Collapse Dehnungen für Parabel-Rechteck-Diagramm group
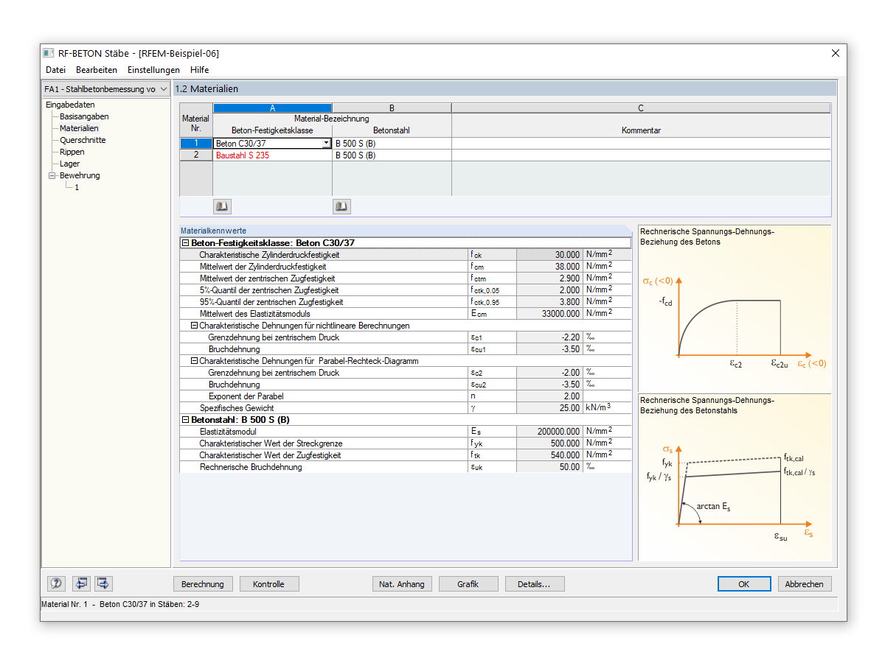 194,360
